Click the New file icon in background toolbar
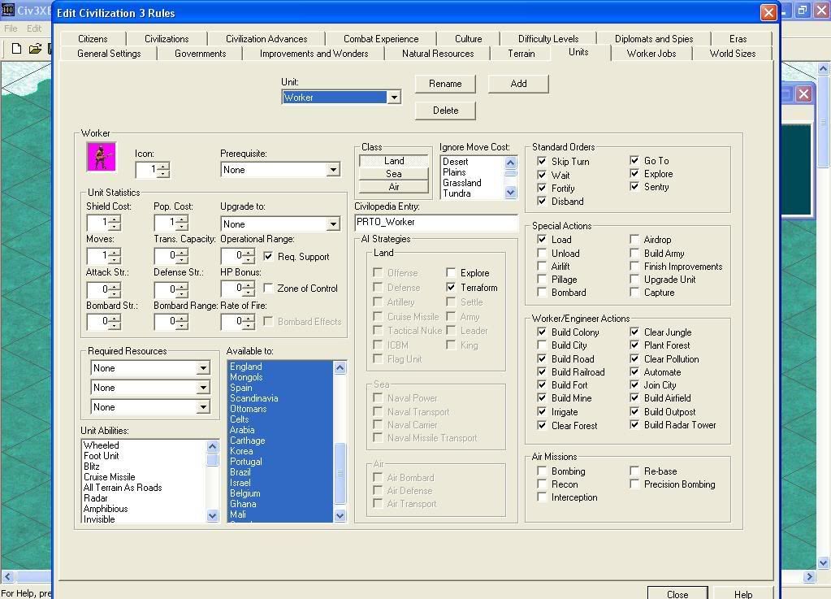Image resolution: width=831 pixels, height=599 pixels. [x=16, y=49]
